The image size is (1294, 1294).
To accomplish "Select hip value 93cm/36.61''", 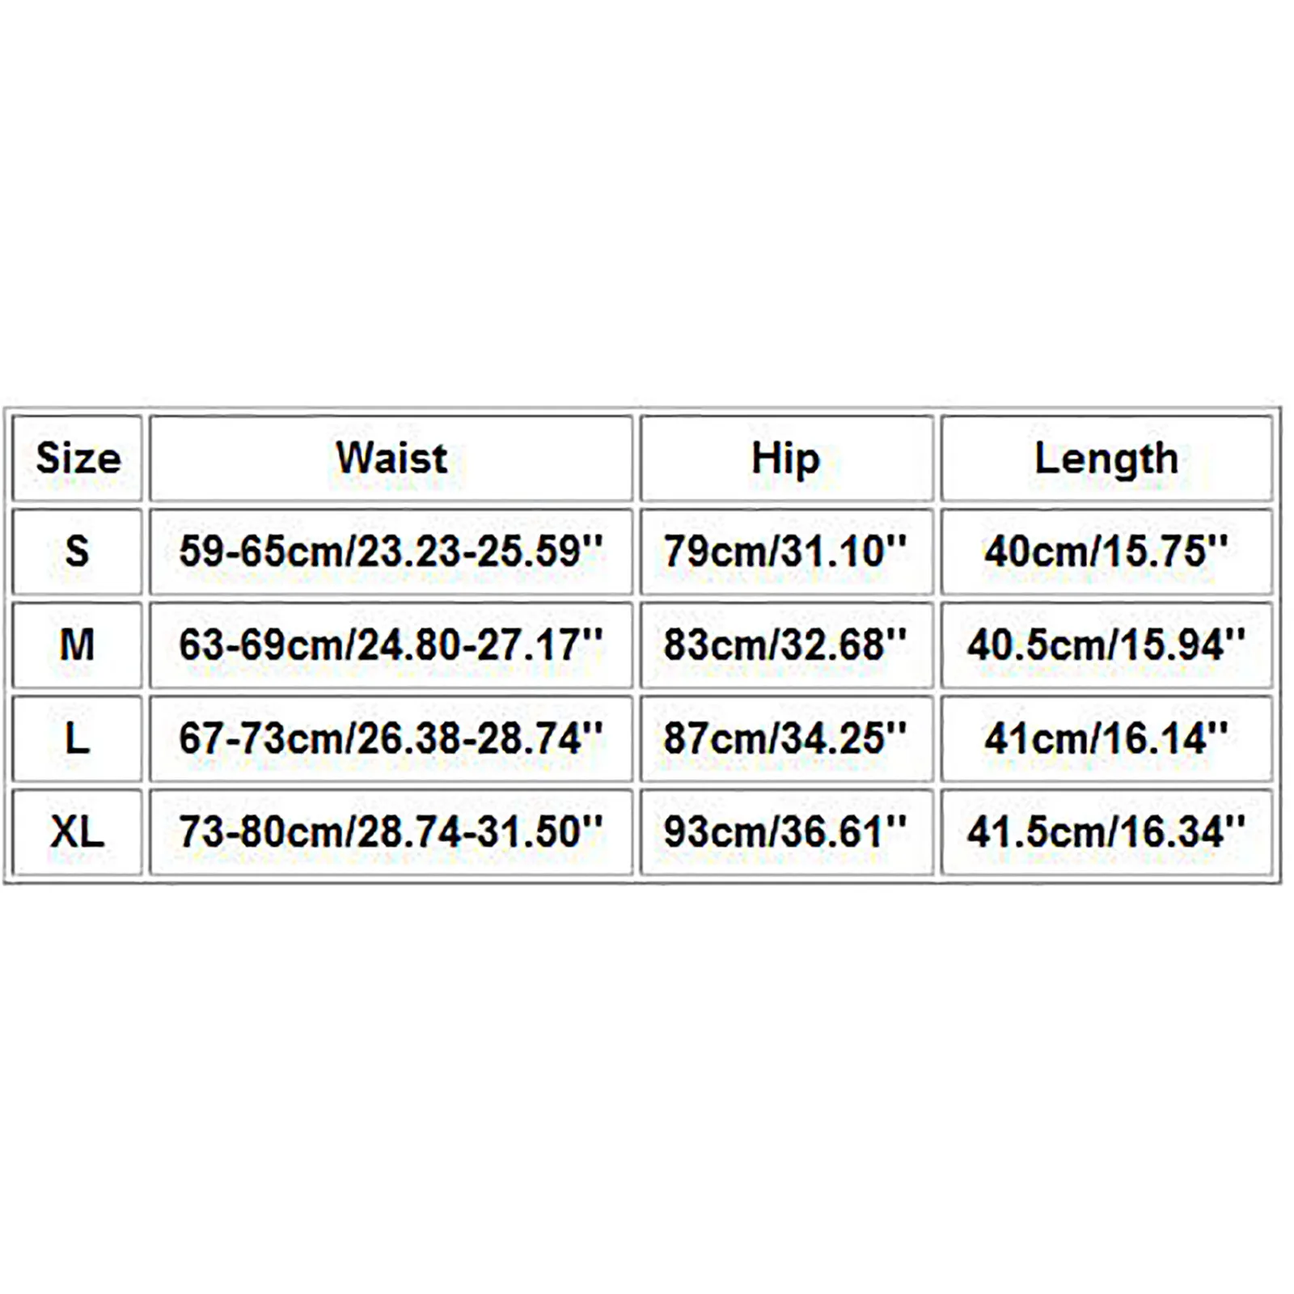I will [786, 832].
